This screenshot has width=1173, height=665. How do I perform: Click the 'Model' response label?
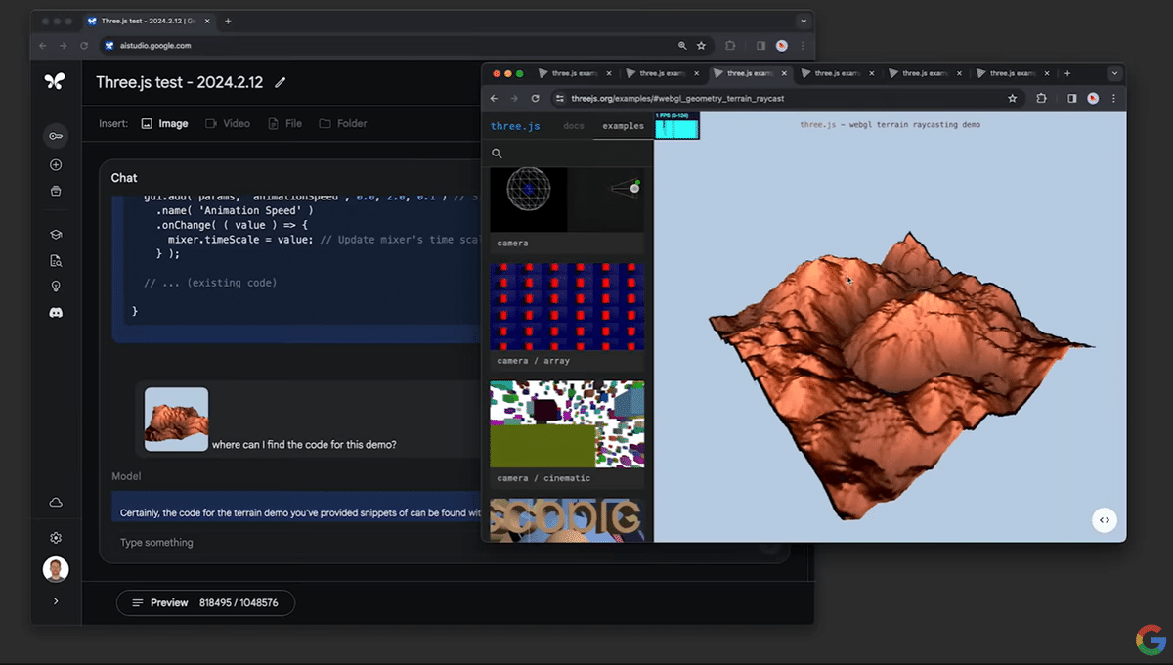(x=126, y=476)
